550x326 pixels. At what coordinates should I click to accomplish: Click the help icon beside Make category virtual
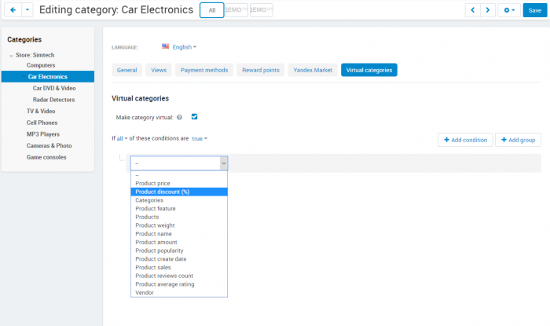click(180, 117)
